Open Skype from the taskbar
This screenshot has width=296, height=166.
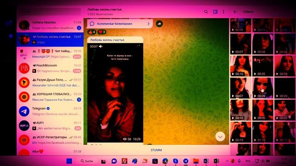(x=176, y=161)
